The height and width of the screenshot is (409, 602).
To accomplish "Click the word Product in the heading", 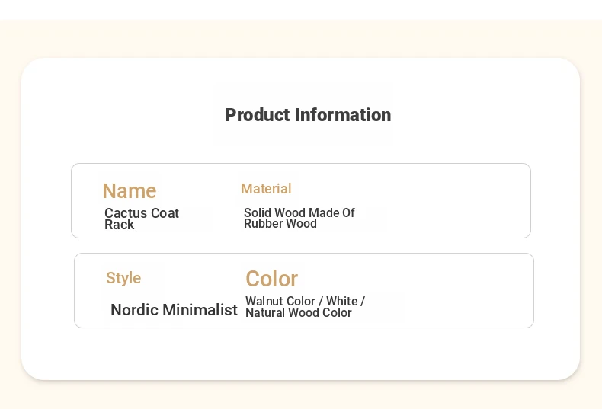I will [258, 115].
